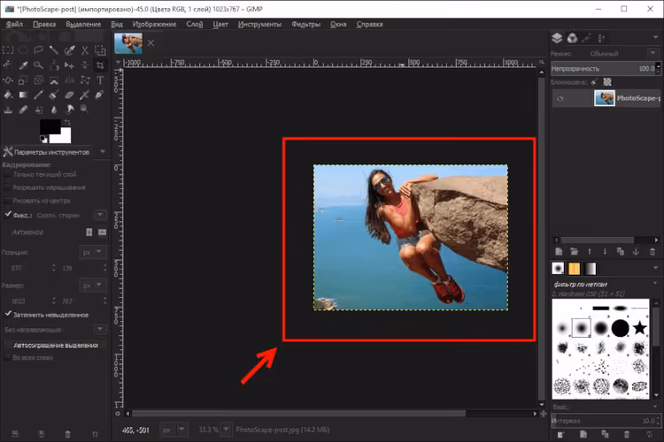
Task: Adjust the Непрозрачность opacity slider
Action: (604, 69)
